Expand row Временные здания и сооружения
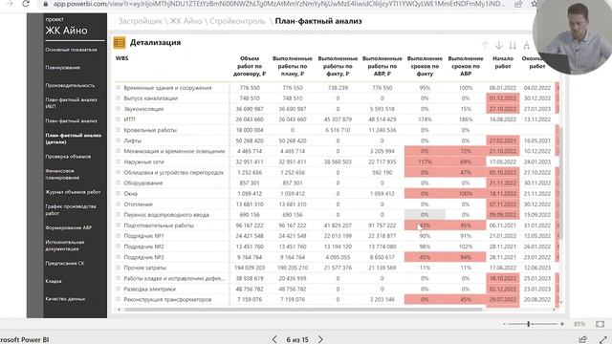 [118, 88]
